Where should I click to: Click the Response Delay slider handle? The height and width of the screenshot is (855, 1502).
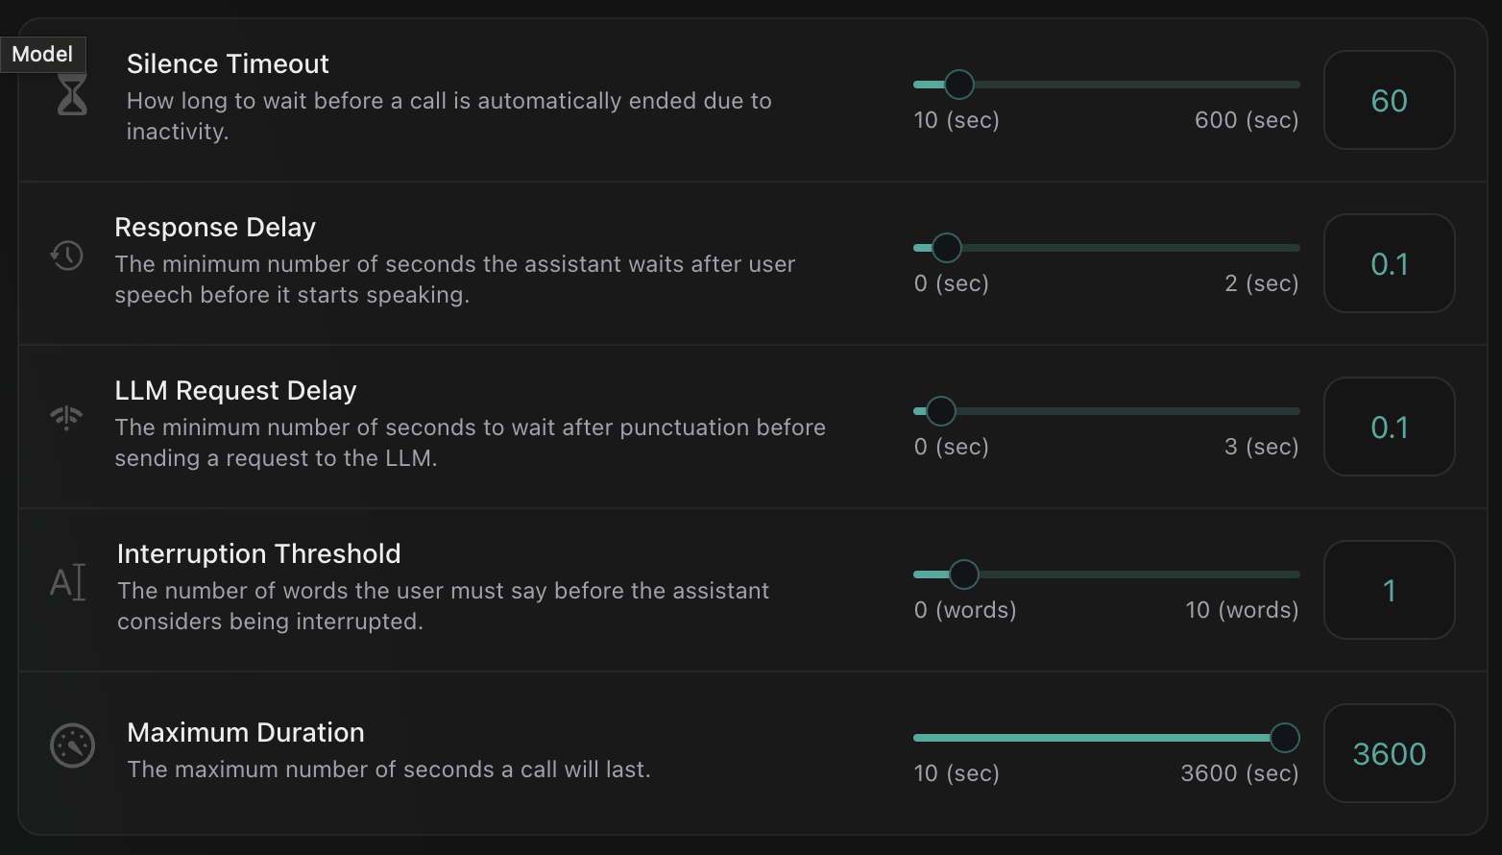coord(946,248)
